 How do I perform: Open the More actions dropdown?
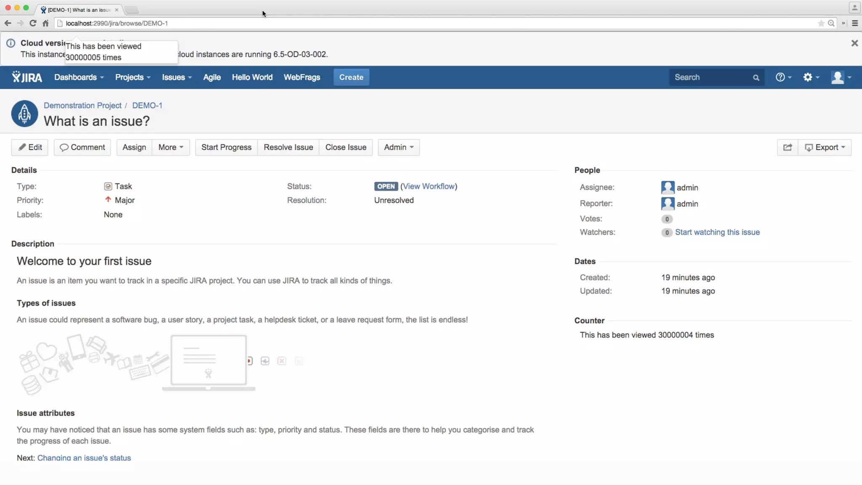coord(170,147)
